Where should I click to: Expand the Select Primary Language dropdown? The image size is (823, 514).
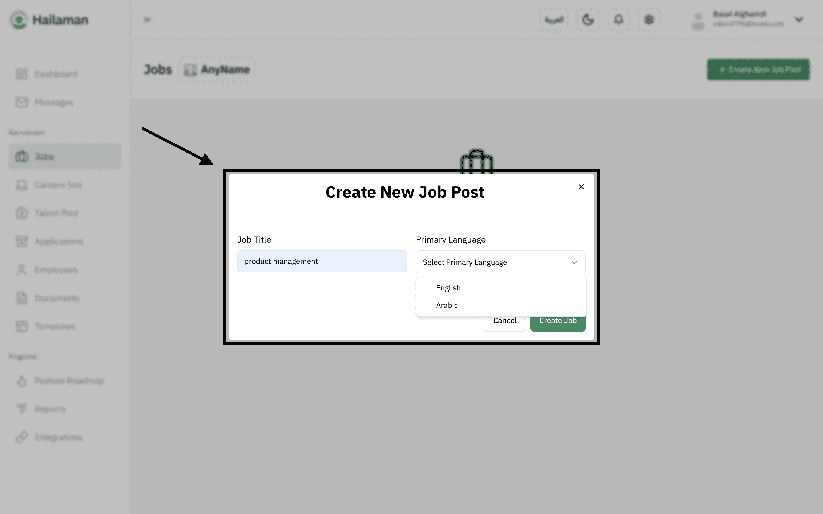[500, 262]
